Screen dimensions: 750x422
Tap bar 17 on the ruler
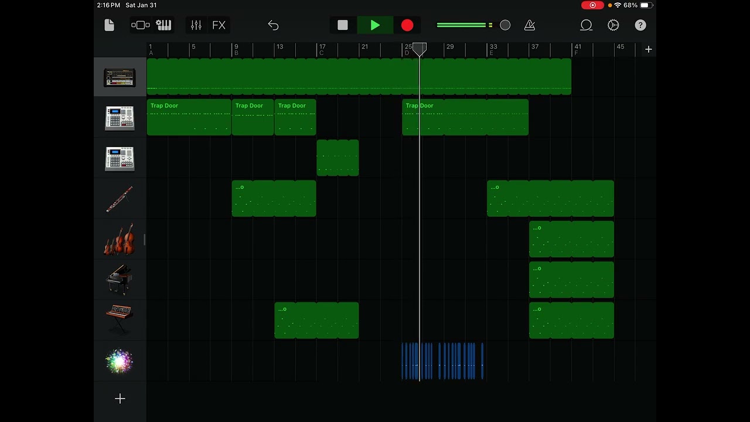[x=322, y=46]
